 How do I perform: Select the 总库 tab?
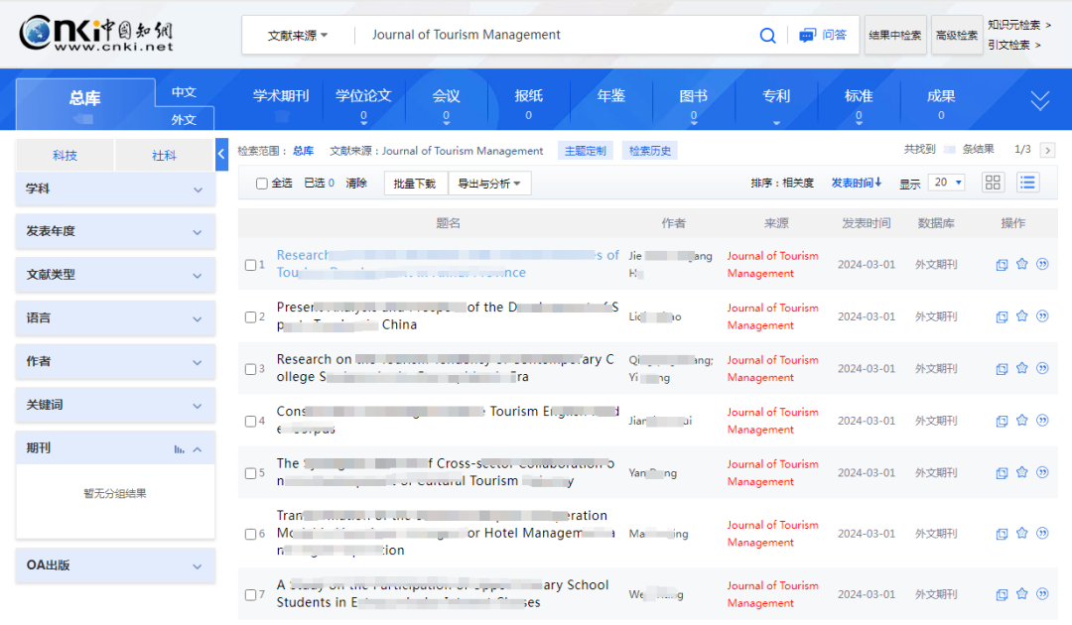pyautogui.click(x=85, y=103)
